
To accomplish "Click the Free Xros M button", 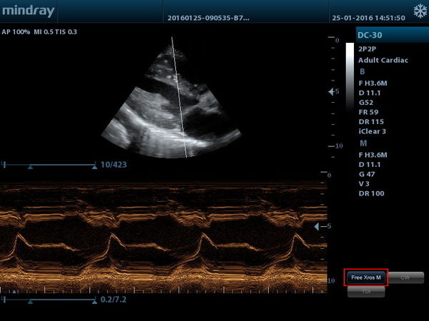I will point(366,277).
